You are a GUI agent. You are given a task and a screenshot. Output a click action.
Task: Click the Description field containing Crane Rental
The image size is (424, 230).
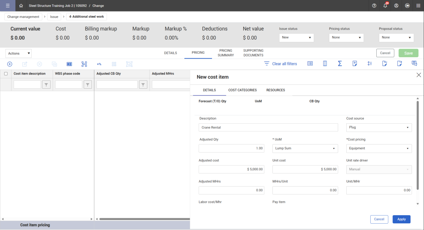(x=268, y=128)
